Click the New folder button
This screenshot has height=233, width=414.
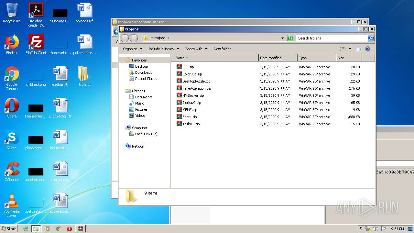click(222, 49)
